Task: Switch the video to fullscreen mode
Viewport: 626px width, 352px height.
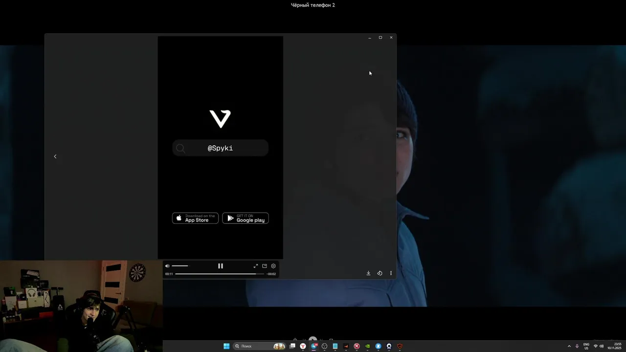Action: [x=255, y=266]
